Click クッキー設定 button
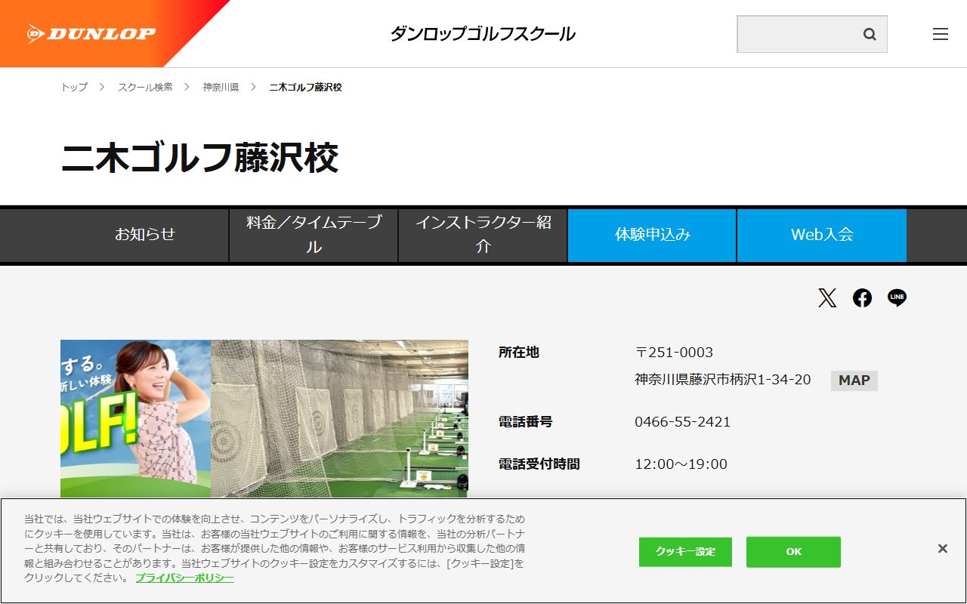This screenshot has width=967, height=604. click(x=685, y=552)
